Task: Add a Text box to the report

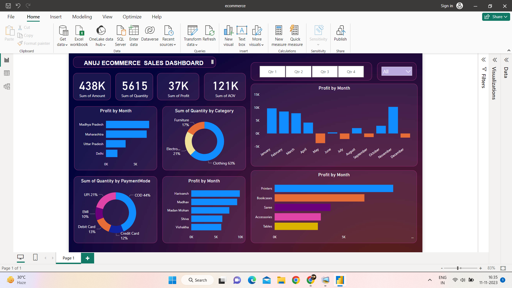Action: coord(242,35)
